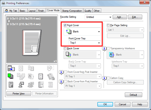
Task: Toggle the Transparency Interleave checkbox
Action: (108, 48)
